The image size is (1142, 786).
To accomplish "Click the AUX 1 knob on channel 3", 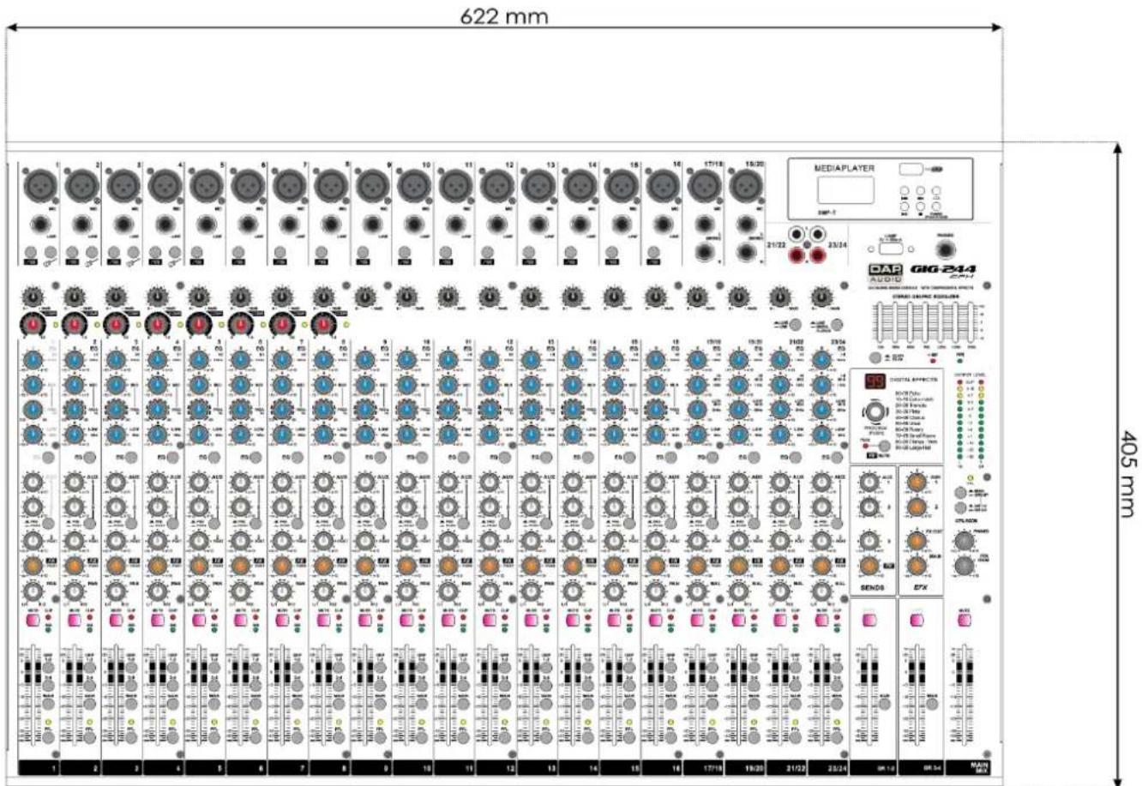I will pyautogui.click(x=117, y=483).
